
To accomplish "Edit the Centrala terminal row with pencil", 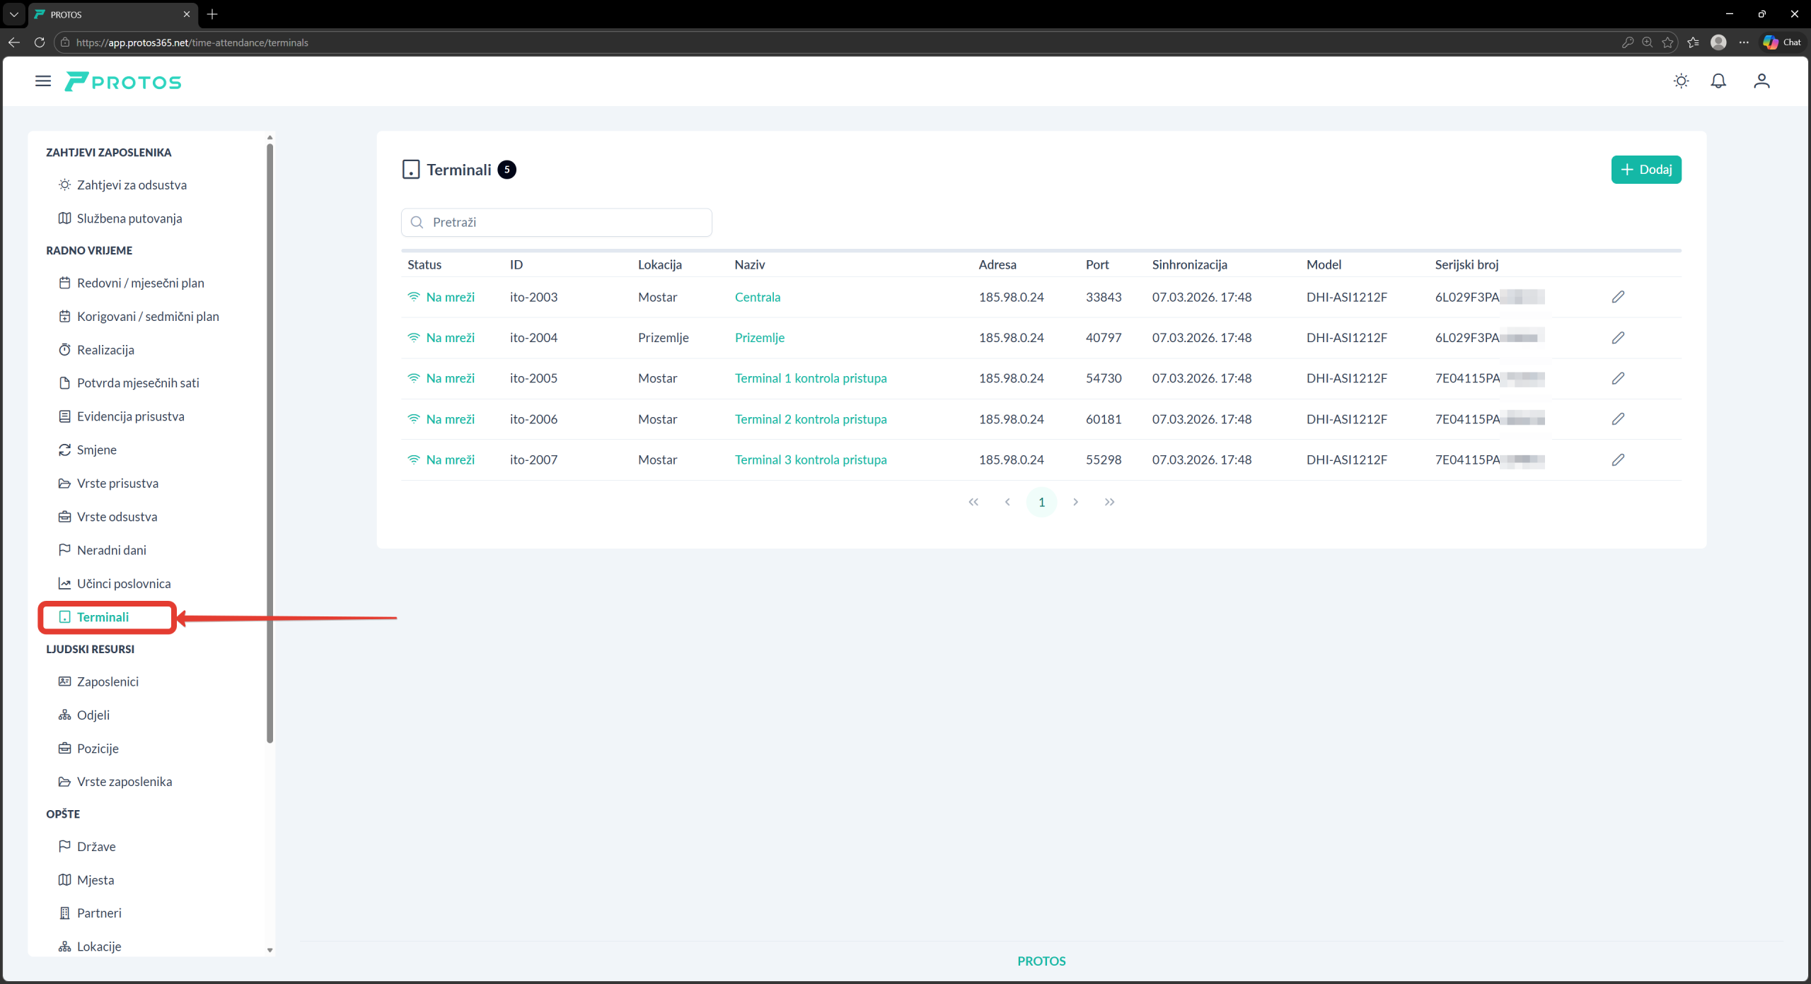I will (x=1617, y=297).
